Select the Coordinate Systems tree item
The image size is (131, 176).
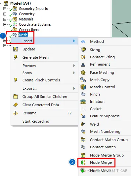click(x=35, y=24)
